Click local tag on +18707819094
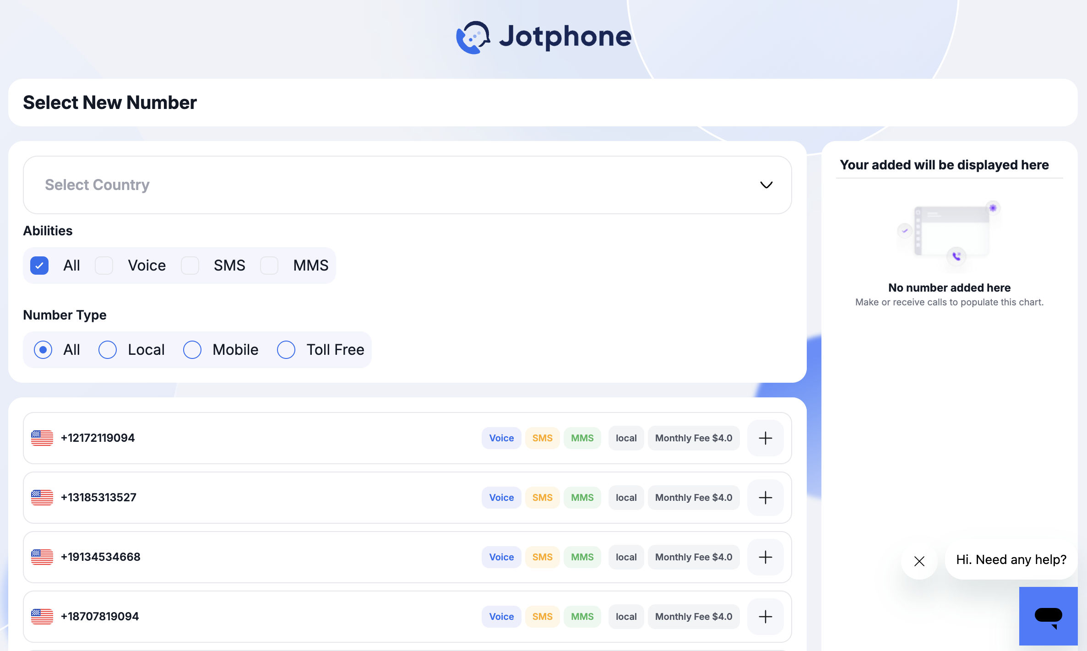Viewport: 1087px width, 651px height. click(626, 617)
